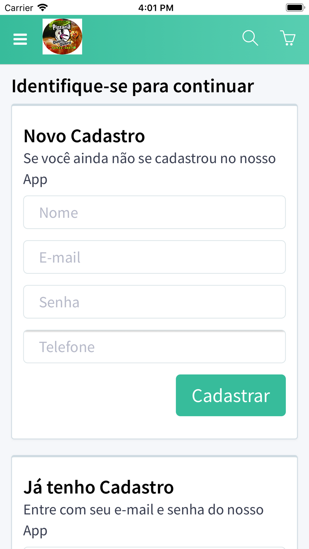Activate the Telefone input field
Screen dimensions: 309x549
point(154,346)
